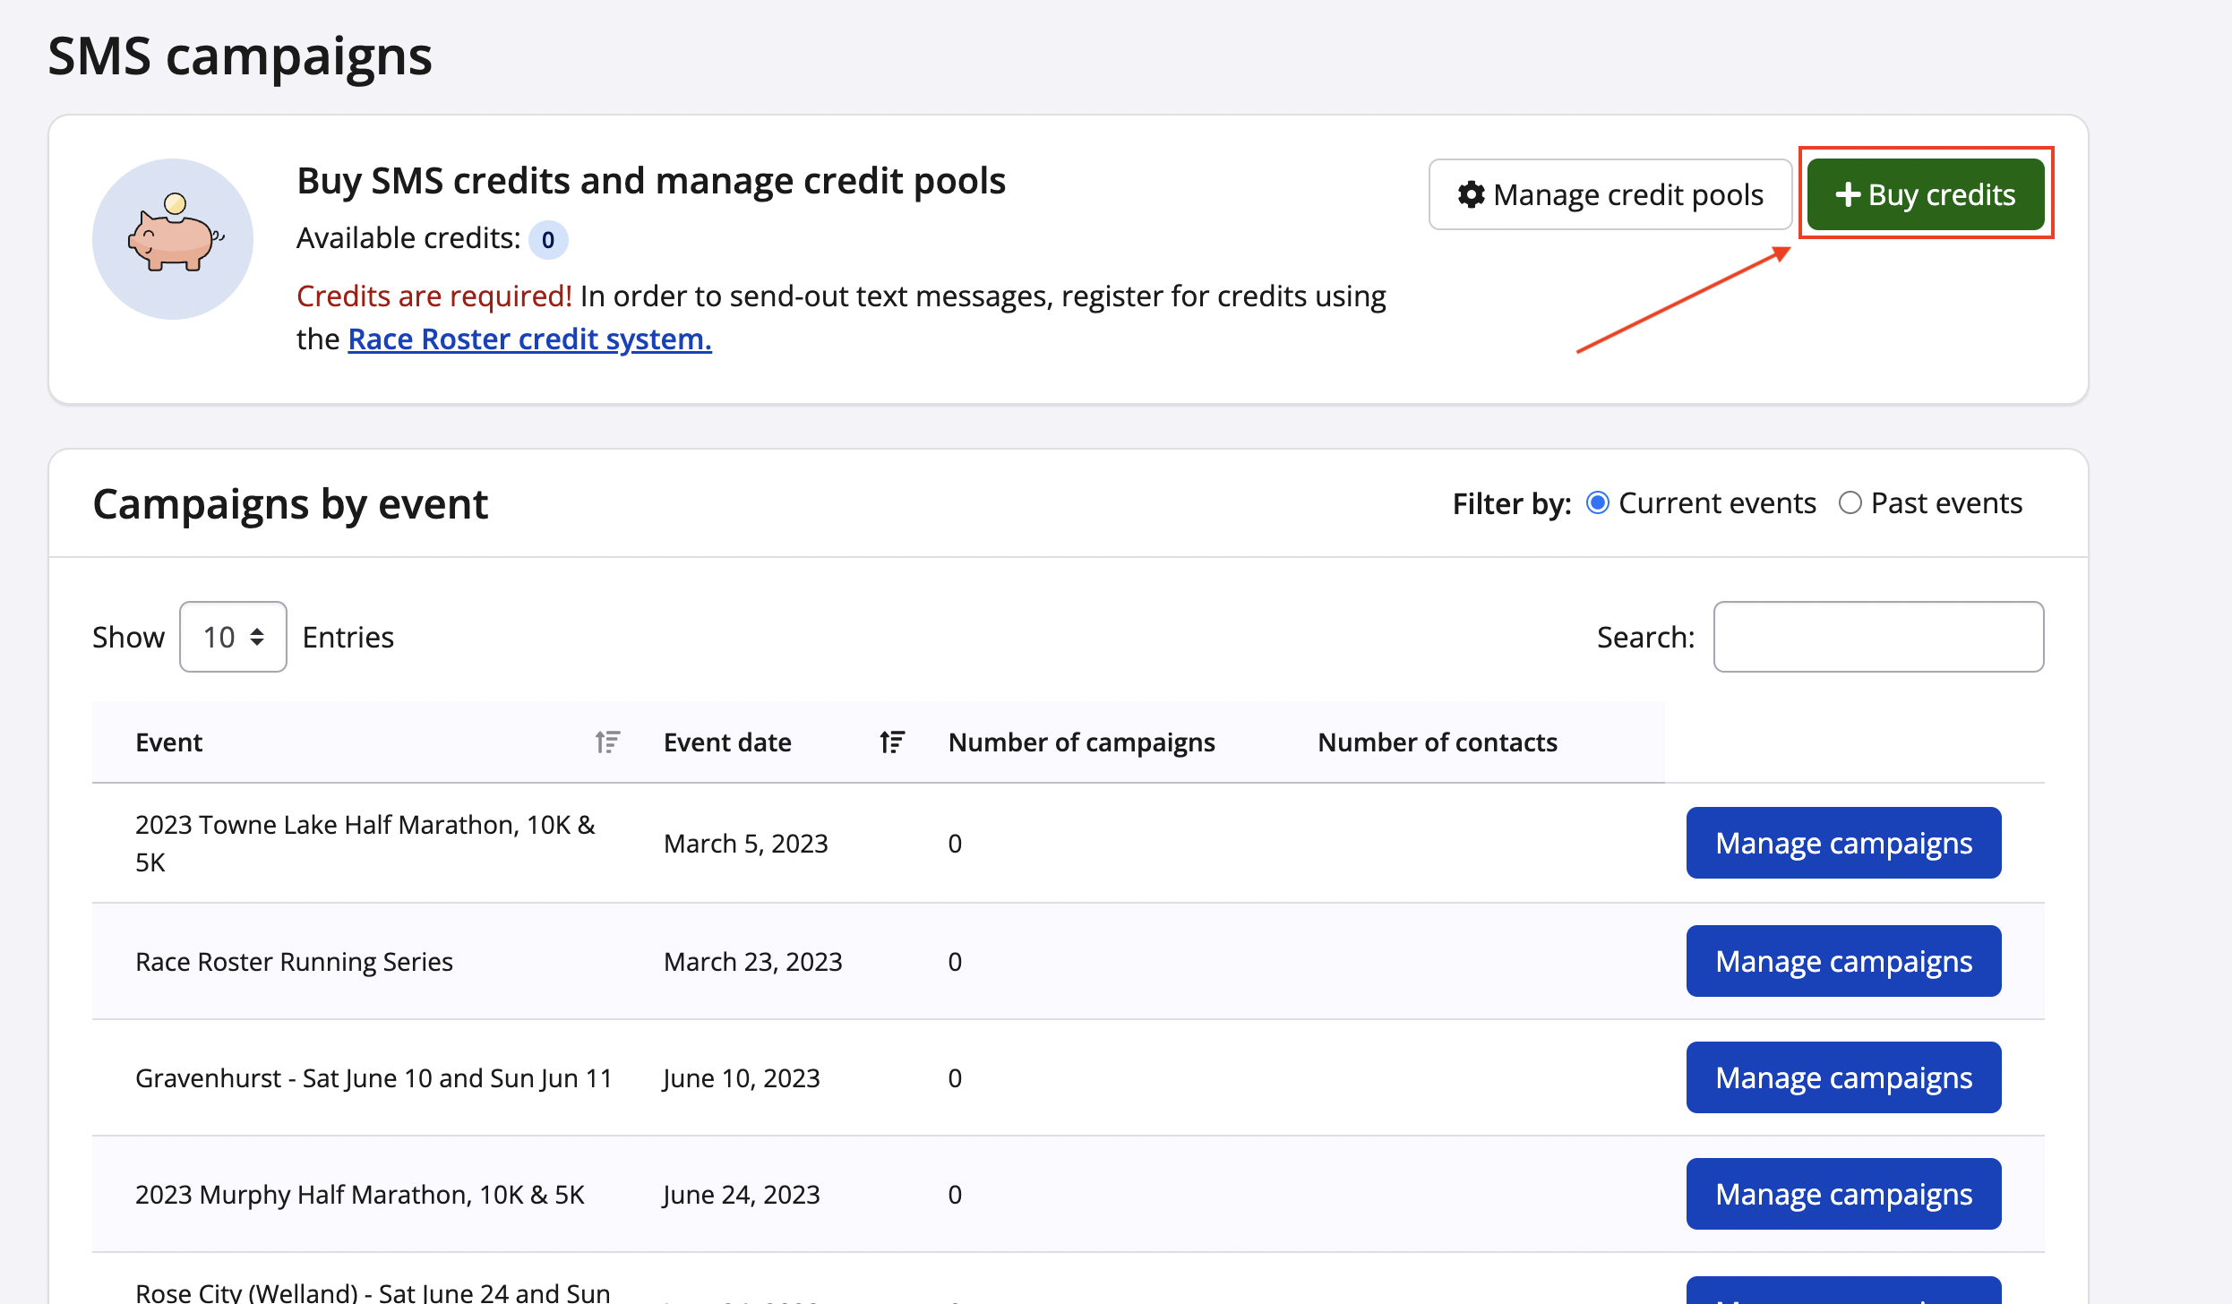Viewport: 2232px width, 1304px height.
Task: Click the Number of campaigns header
Action: (x=1081, y=742)
